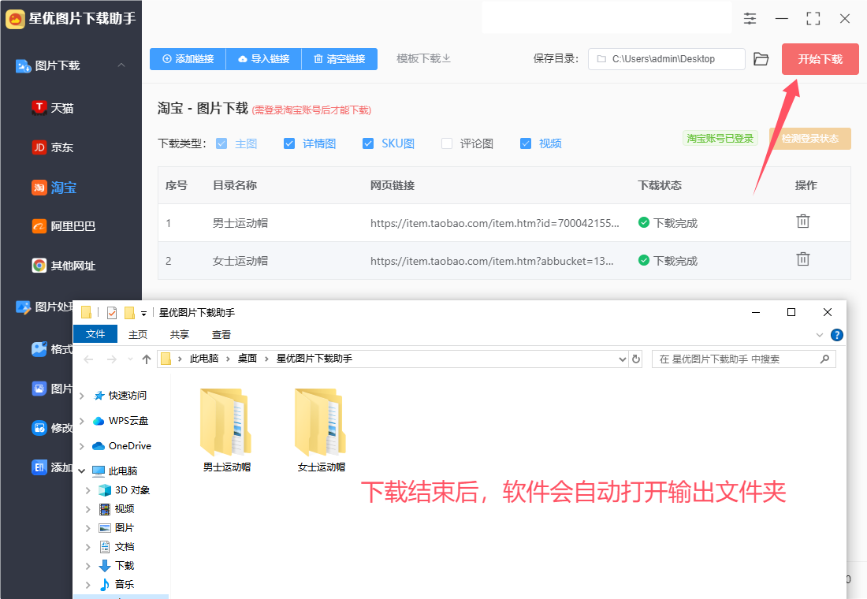Toggle the 主图 download type checkbox
This screenshot has height=599, width=867.
[x=221, y=143]
